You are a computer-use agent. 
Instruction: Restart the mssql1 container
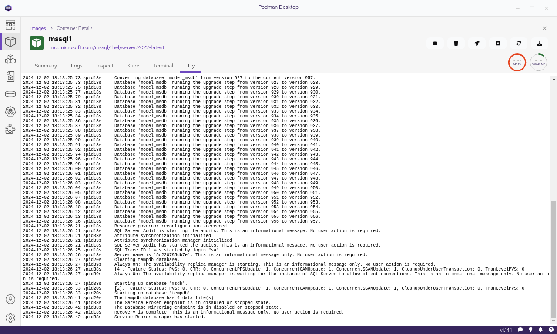tap(519, 43)
